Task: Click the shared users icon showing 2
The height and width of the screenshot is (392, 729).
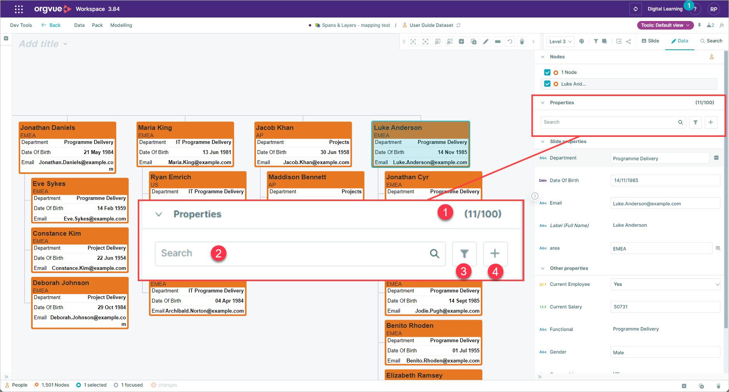Action: click(710, 25)
